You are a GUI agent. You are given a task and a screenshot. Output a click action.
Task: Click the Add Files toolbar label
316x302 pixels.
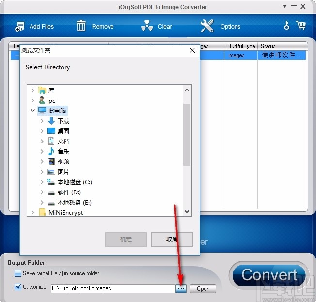click(42, 26)
